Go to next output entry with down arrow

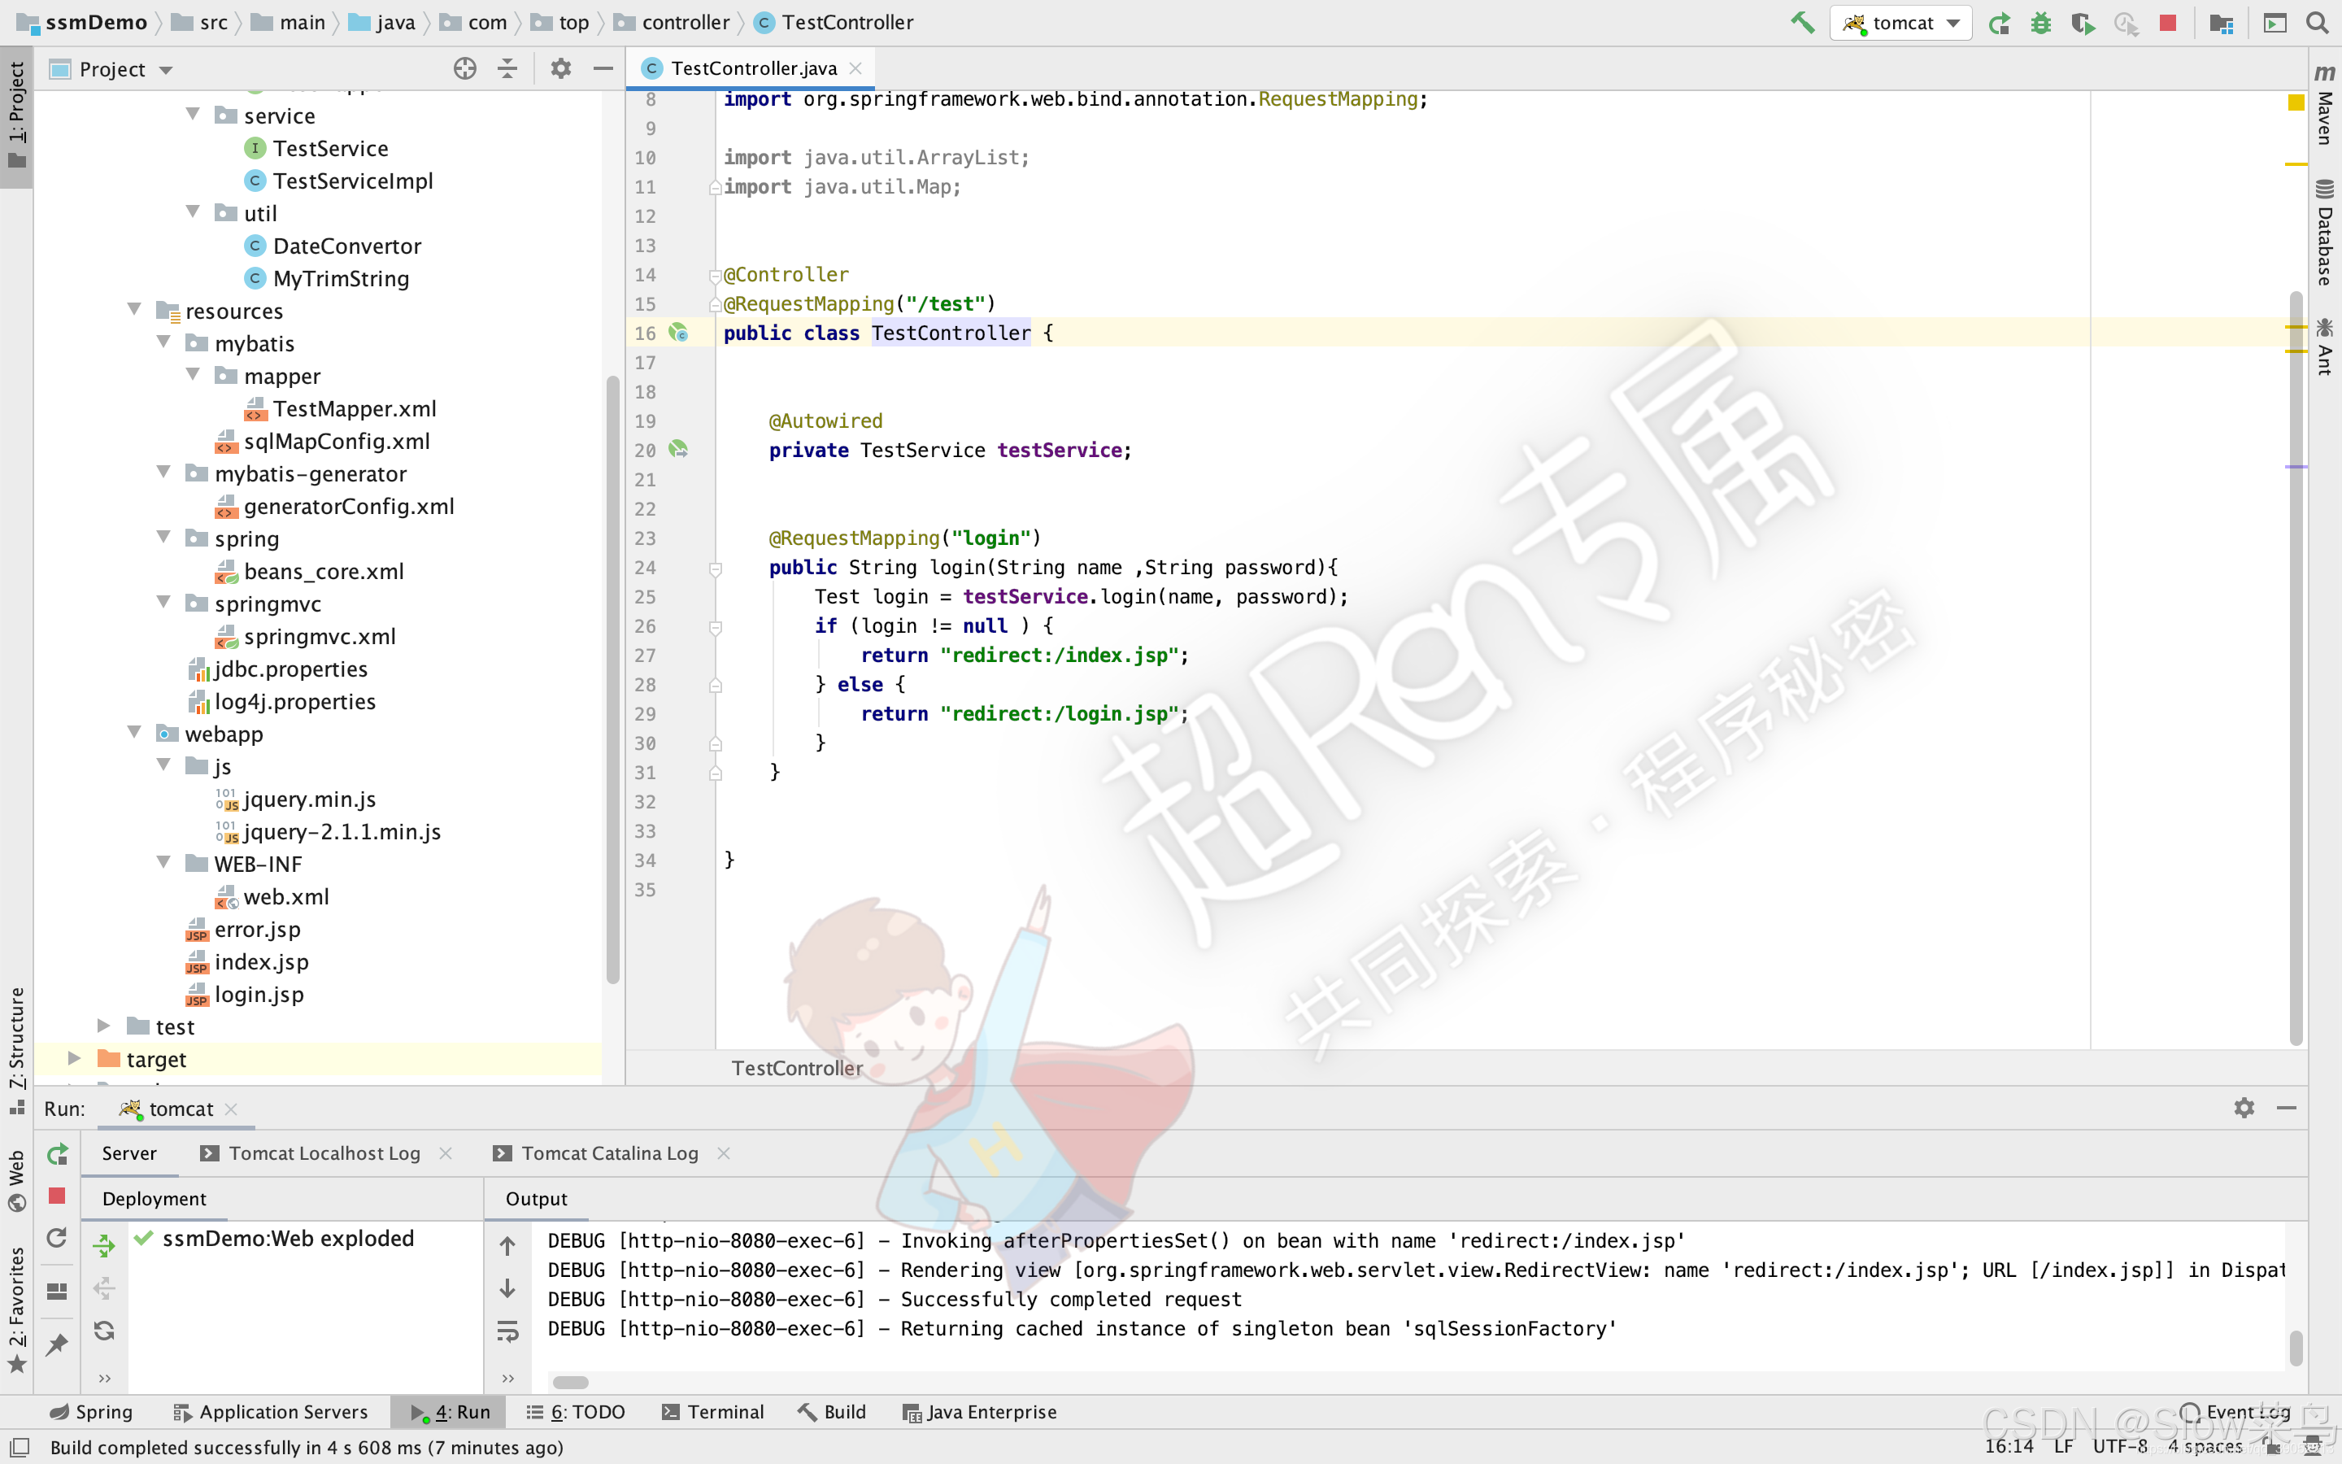[x=507, y=1288]
